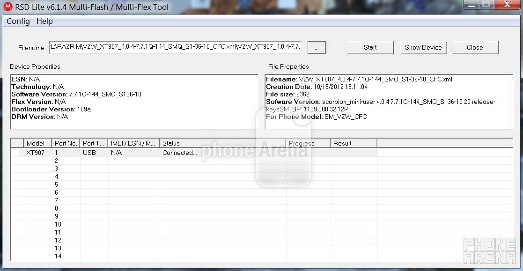Click the Filename line in File Properties
The height and width of the screenshot is (271, 523).
(x=359, y=79)
